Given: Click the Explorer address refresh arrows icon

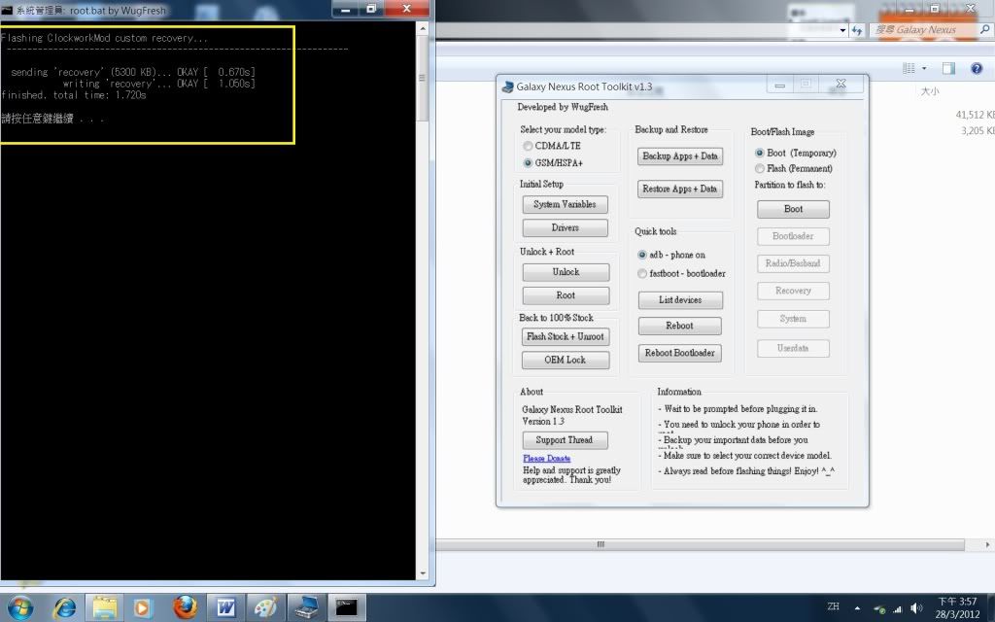Looking at the screenshot, I should tap(857, 30).
